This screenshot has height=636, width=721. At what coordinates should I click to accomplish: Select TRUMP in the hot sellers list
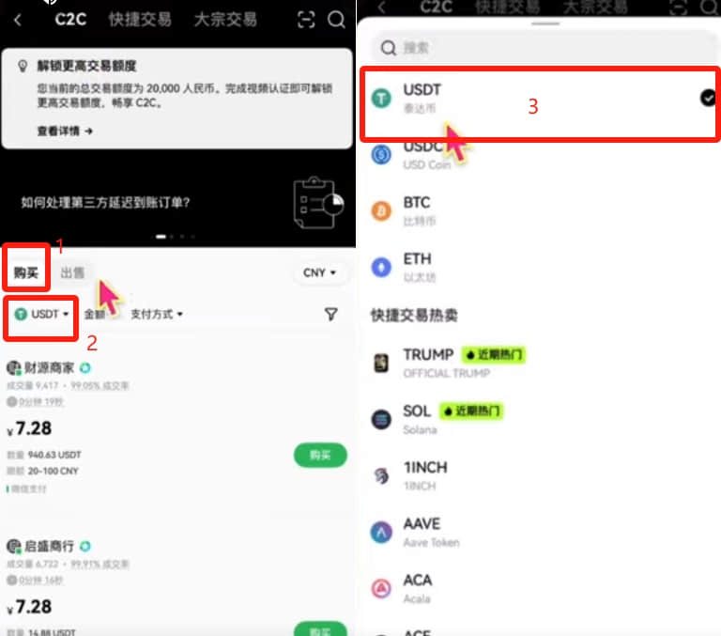pos(538,363)
